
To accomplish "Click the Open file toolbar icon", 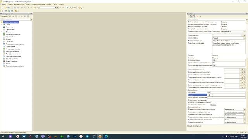I will 5,8.
